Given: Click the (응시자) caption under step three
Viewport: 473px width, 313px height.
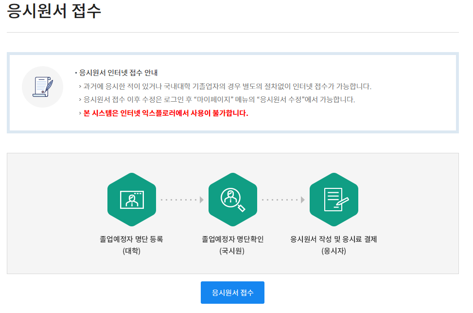Looking at the screenshot, I should click(x=333, y=251).
